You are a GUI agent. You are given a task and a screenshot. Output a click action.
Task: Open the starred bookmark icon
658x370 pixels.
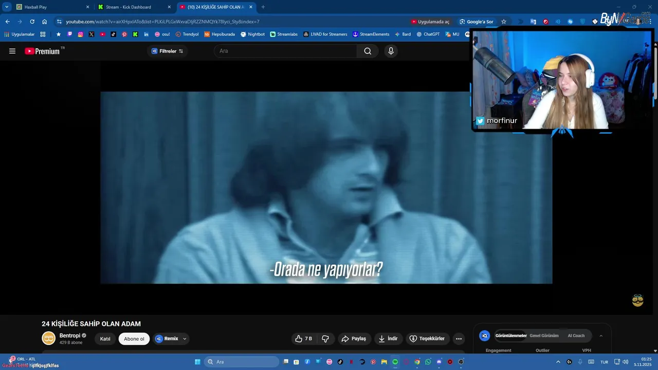point(59,34)
